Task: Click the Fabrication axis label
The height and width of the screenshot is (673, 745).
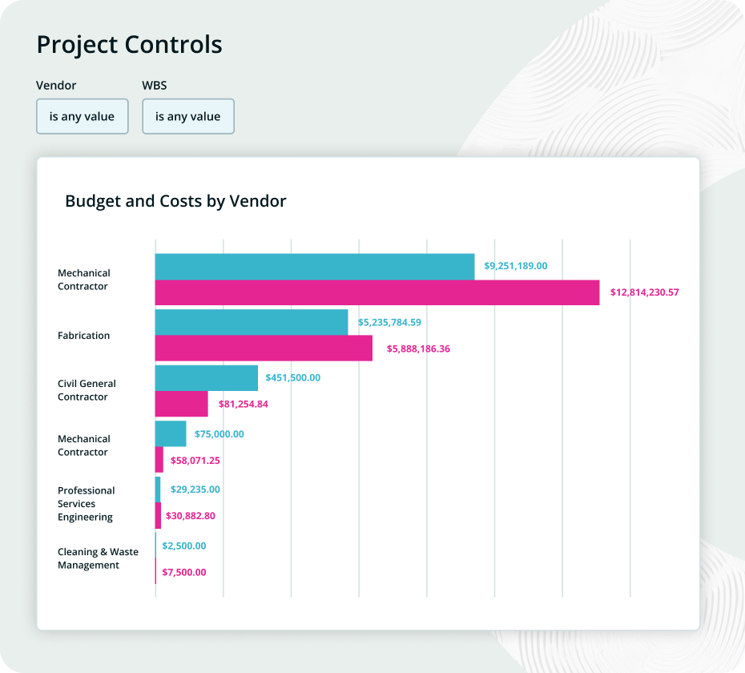Action: pos(83,336)
